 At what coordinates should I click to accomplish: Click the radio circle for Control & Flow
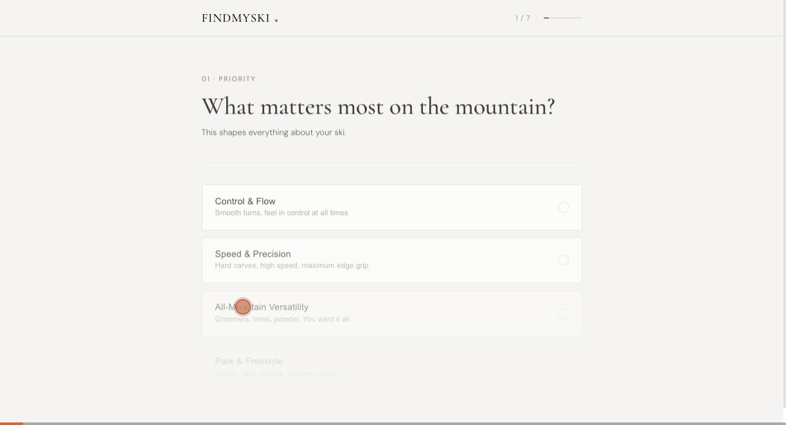pos(564,207)
